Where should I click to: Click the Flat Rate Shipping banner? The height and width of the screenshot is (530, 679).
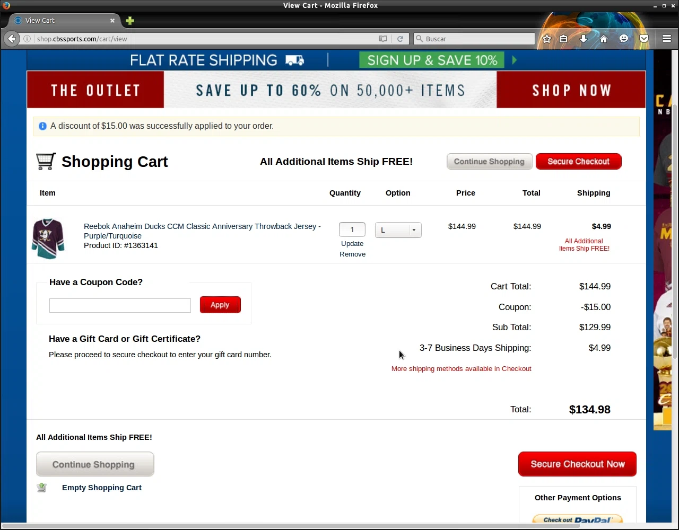coord(217,60)
